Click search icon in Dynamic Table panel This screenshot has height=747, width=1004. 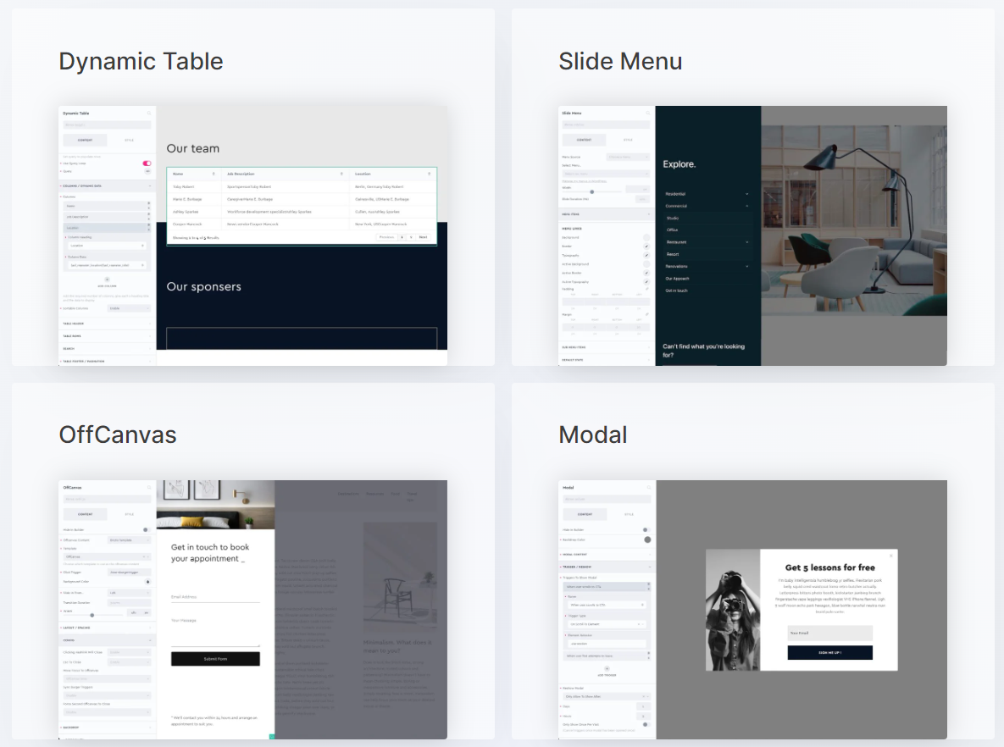(x=149, y=113)
